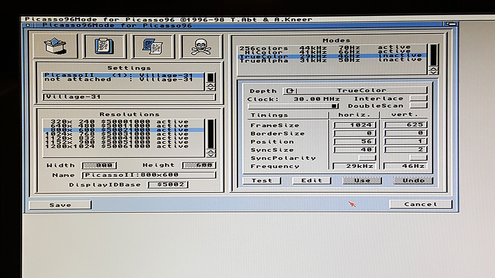Screen dimensions: 495x278
Task: Click the open box drawer icon
Action: pyautogui.click(x=56, y=46)
